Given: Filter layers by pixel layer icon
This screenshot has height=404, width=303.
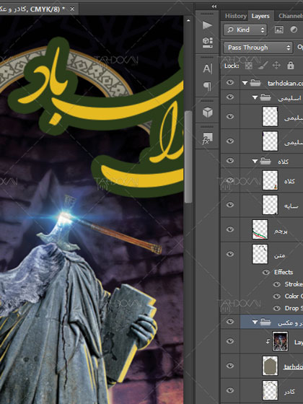Looking at the screenshot, I should [x=278, y=30].
